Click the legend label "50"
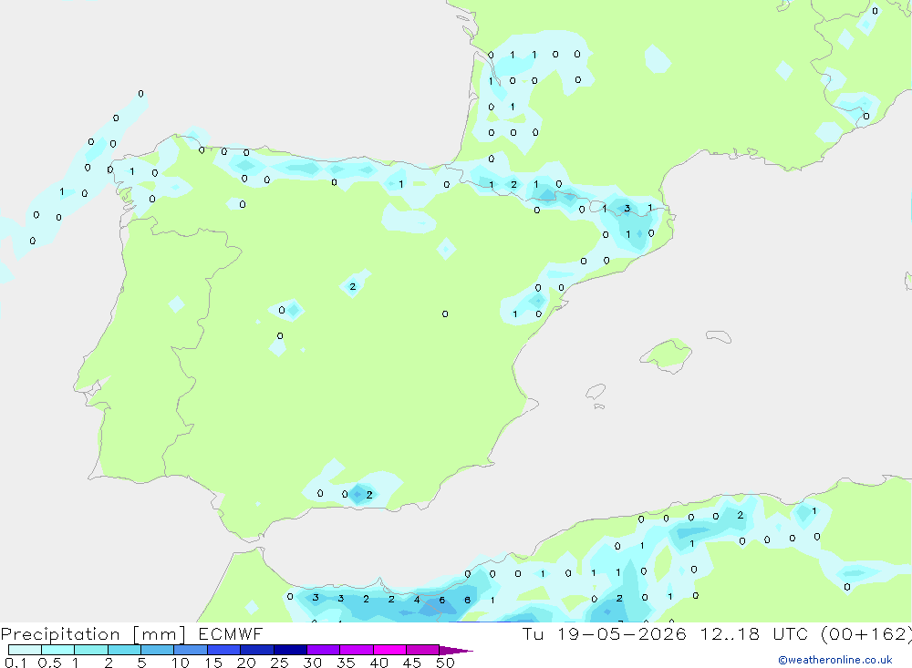Image resolution: width=912 pixels, height=668 pixels. [445, 663]
